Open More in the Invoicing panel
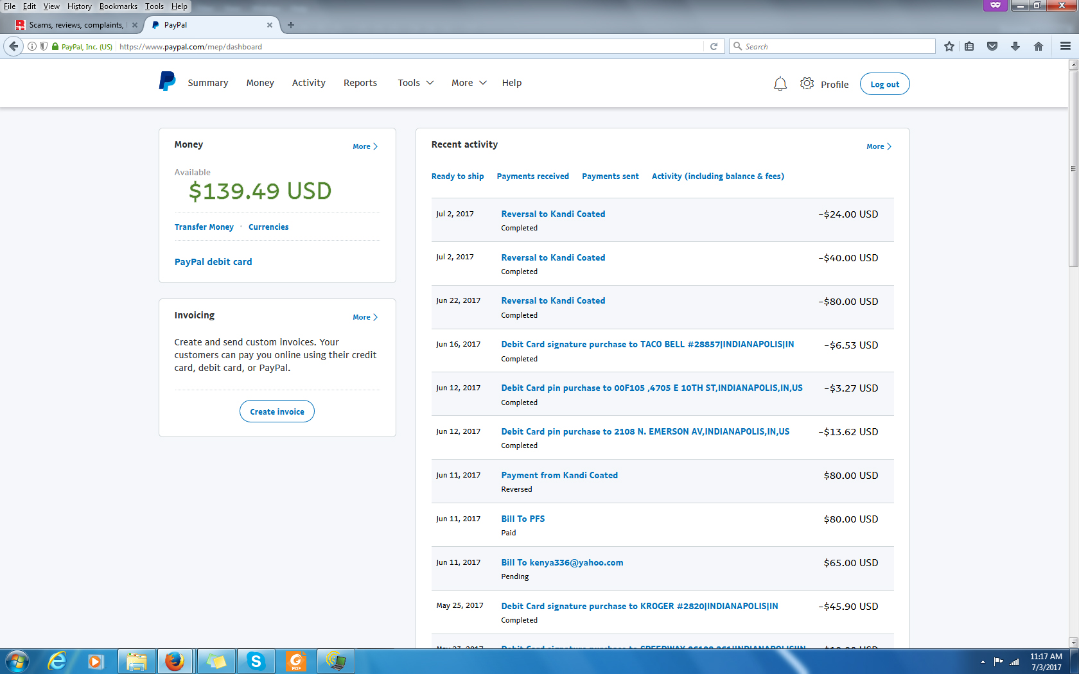 pos(365,317)
